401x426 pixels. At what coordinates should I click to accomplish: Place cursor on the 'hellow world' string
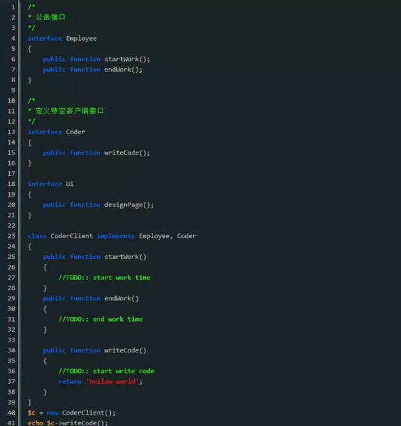[x=114, y=382]
